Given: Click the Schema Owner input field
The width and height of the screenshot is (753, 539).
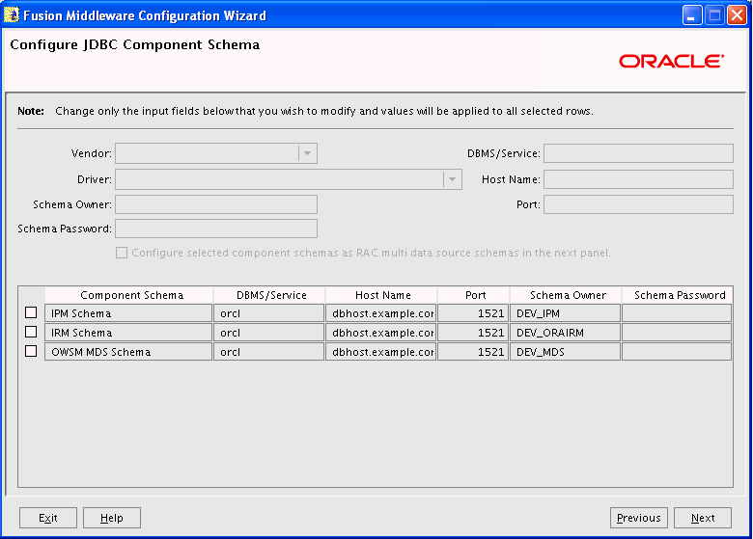Looking at the screenshot, I should (216, 204).
